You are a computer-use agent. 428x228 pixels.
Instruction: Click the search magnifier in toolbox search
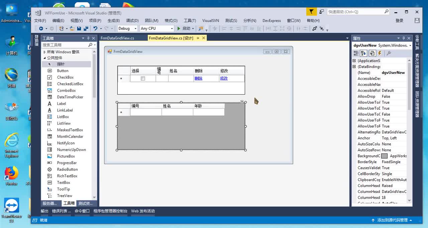pyautogui.click(x=90, y=45)
